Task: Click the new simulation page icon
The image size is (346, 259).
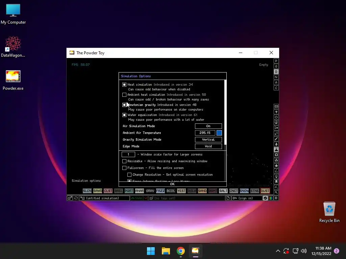Action: [228, 198]
